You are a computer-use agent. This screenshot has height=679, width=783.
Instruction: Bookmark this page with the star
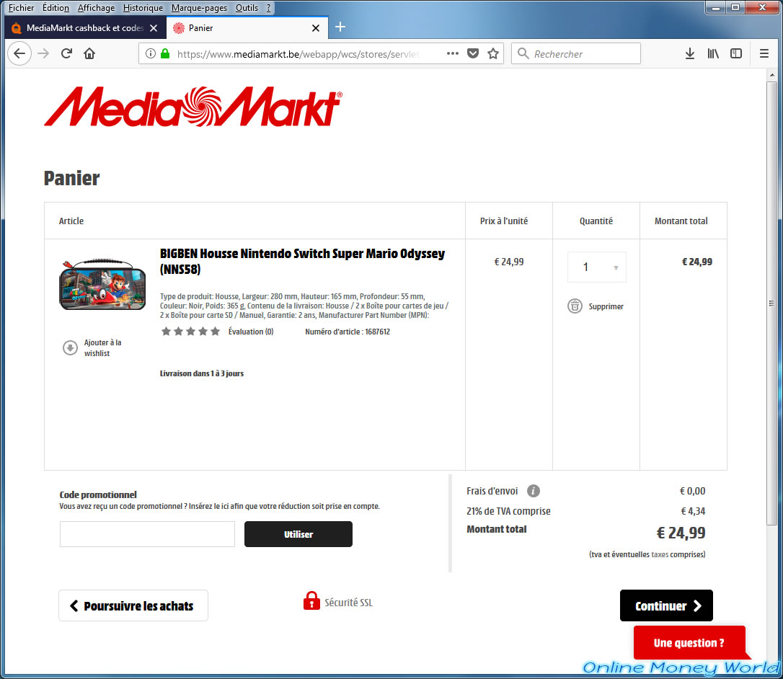[x=493, y=53]
